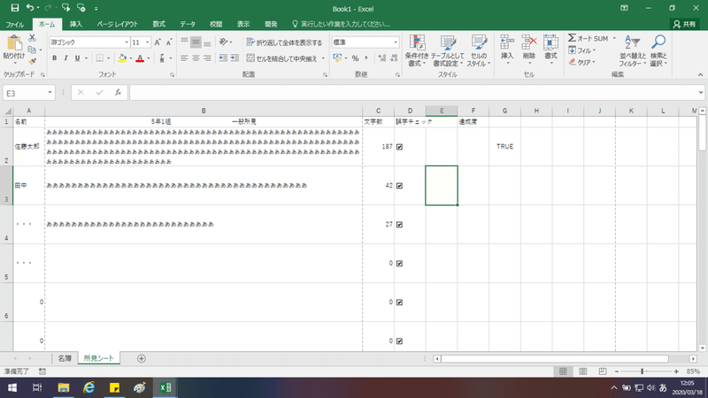
Task: Open the font size dropdown
Action: 147,42
